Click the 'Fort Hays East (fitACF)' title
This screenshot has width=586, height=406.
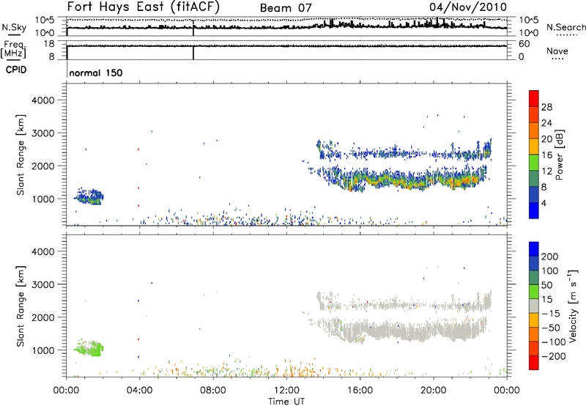pyautogui.click(x=144, y=7)
